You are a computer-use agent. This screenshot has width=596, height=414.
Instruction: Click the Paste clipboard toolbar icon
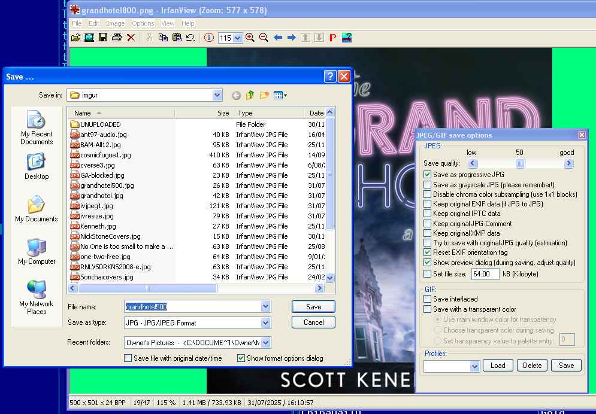[177, 38]
